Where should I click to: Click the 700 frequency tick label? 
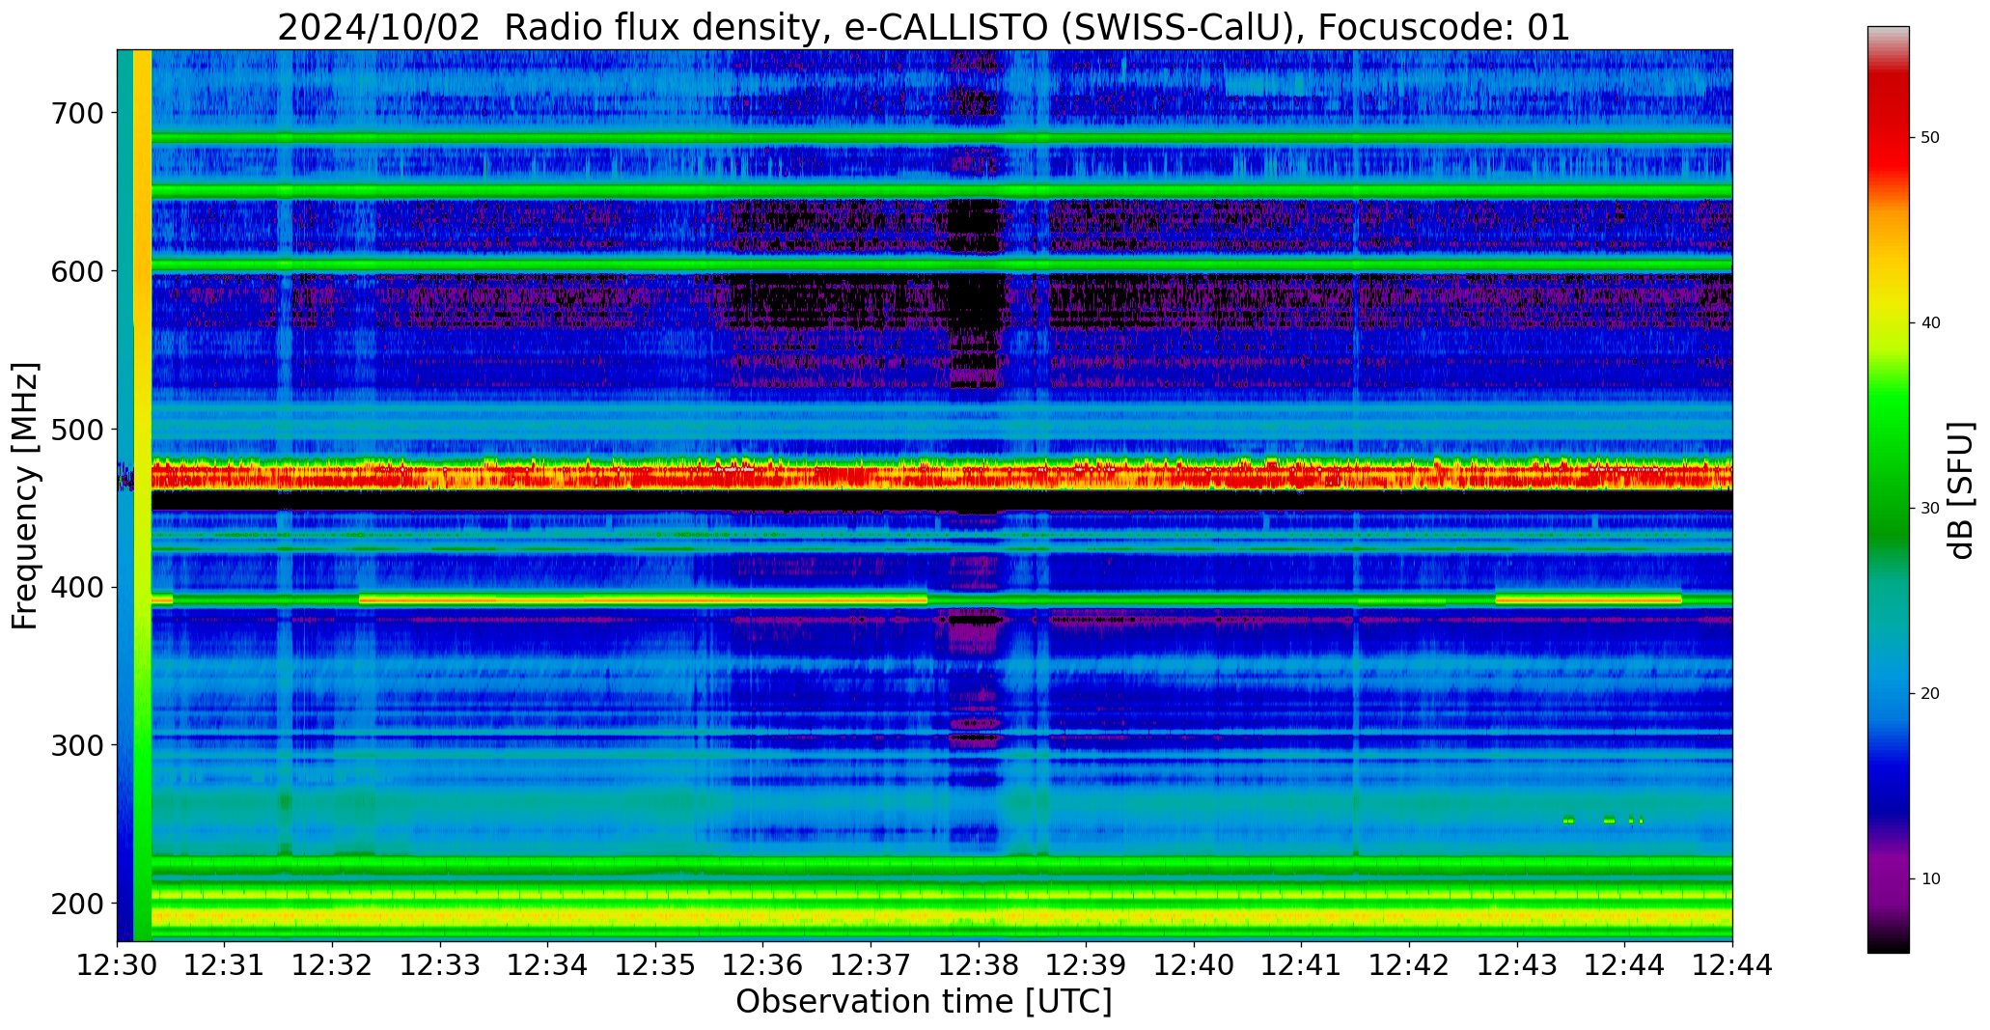76,113
